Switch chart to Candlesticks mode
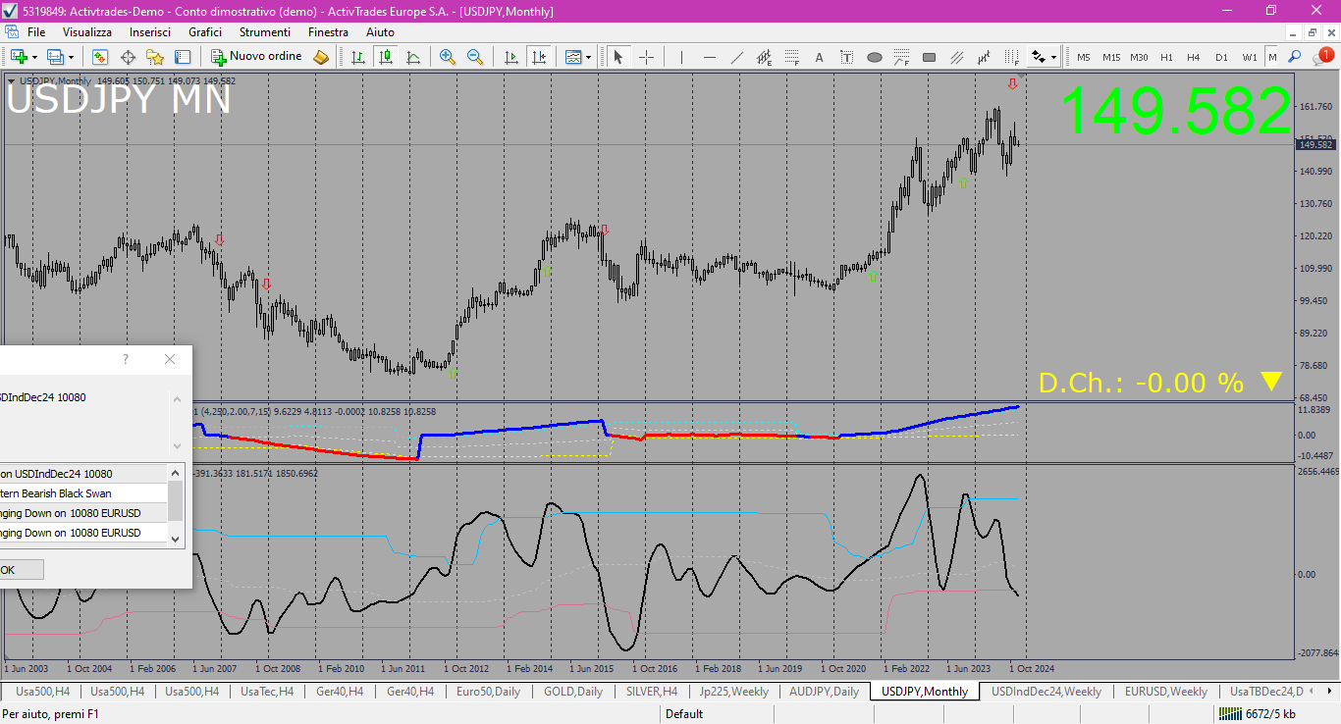The height and width of the screenshot is (724, 1341). pos(386,57)
